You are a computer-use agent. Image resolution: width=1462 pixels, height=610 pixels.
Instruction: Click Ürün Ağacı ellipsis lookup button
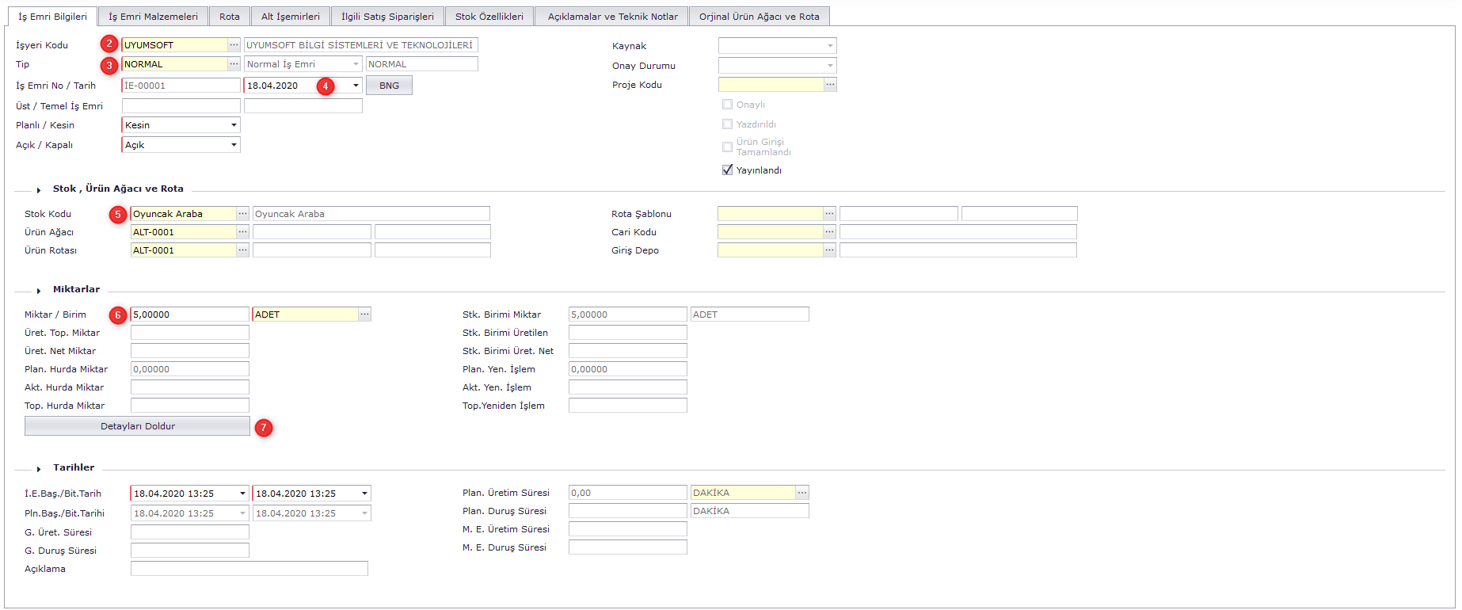(x=242, y=232)
